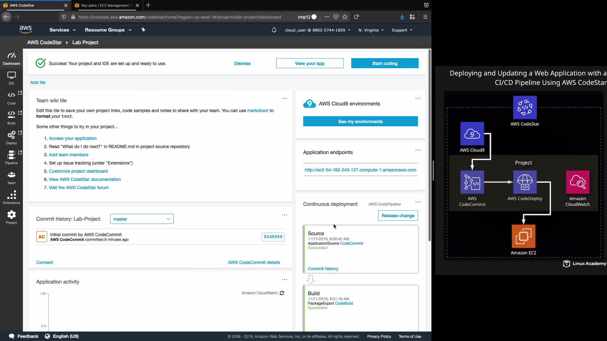
Task: Open the Extensions sidebar icon
Action: click(11, 197)
